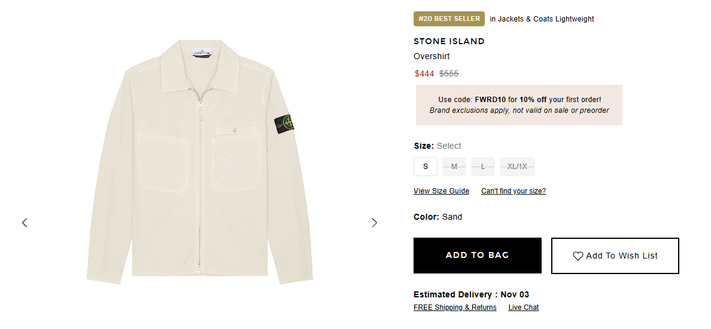Select the XL/1X size option

point(517,167)
